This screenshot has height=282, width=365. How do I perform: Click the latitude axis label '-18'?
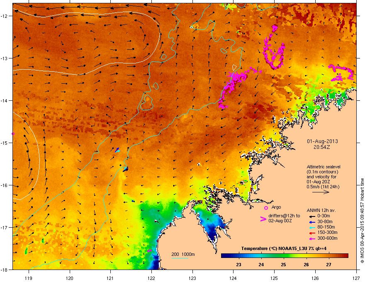click(5, 270)
